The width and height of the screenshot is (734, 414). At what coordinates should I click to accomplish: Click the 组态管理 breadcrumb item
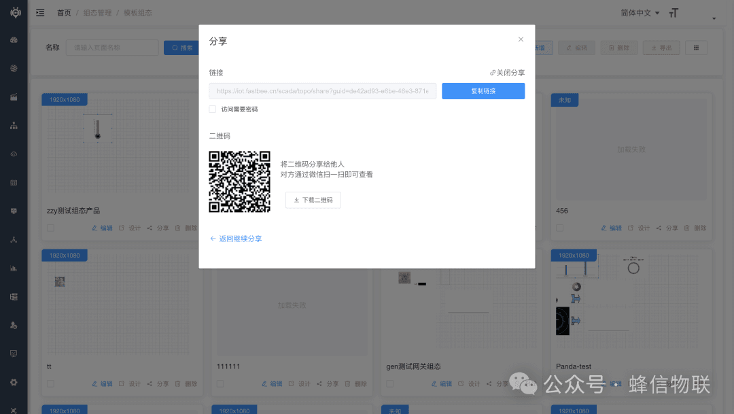(x=97, y=13)
